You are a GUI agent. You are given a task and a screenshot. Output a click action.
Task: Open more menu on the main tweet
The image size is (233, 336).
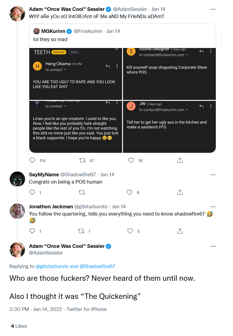click(213, 246)
